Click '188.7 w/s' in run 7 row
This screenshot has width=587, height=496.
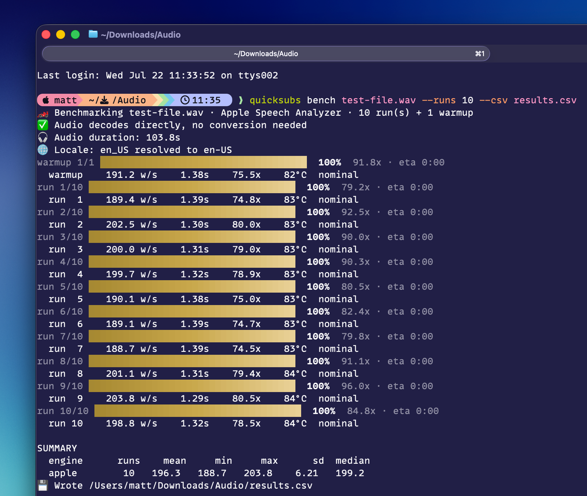click(132, 348)
